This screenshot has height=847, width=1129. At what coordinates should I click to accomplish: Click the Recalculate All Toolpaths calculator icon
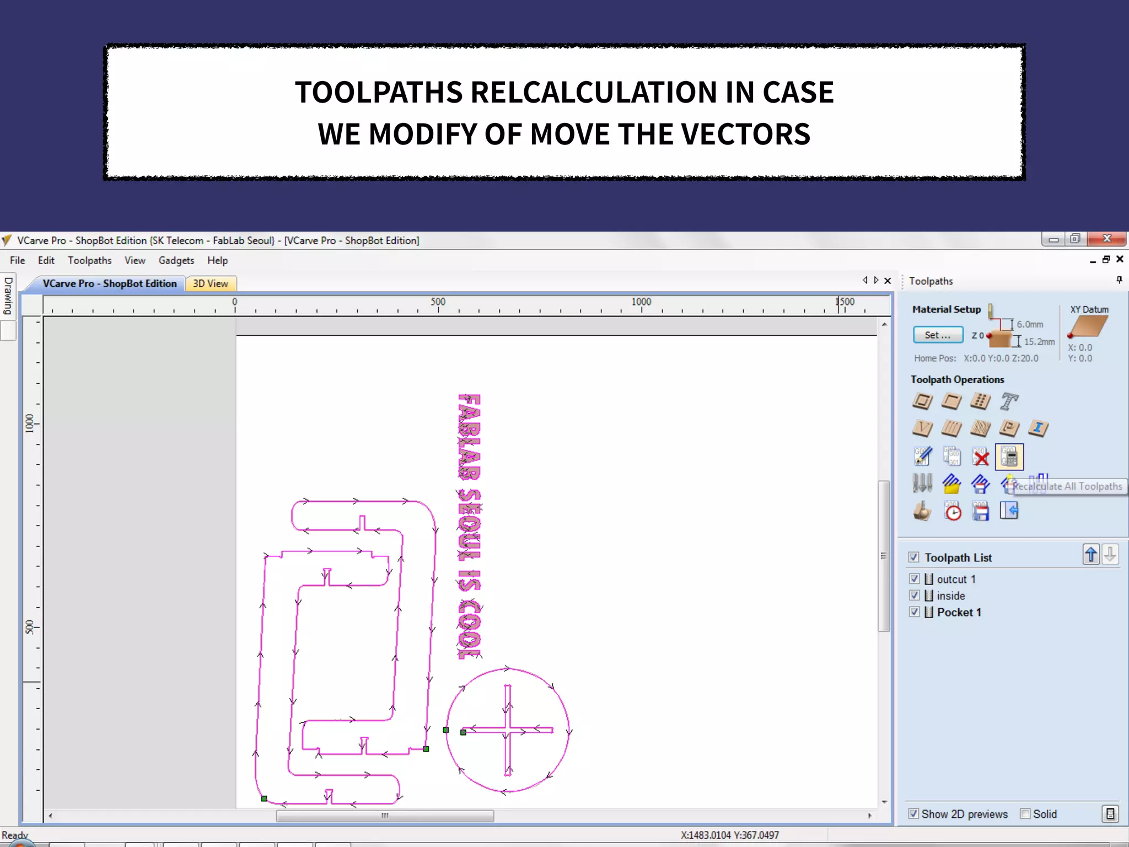[x=1009, y=457]
